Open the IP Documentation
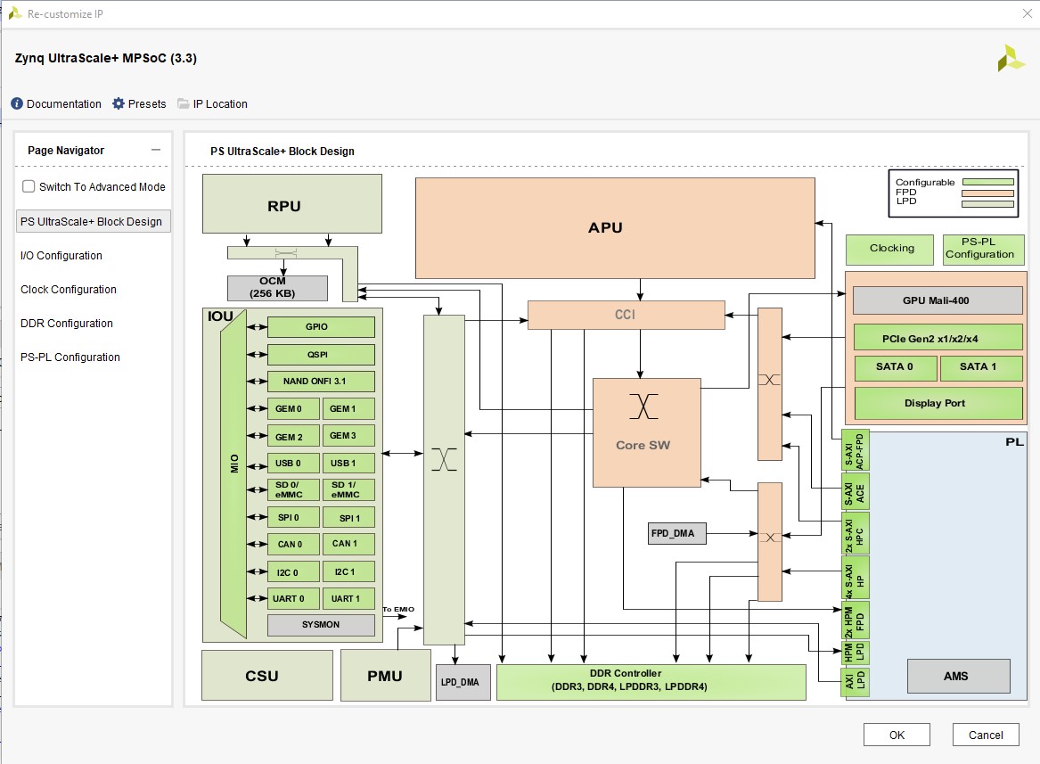 click(x=55, y=103)
